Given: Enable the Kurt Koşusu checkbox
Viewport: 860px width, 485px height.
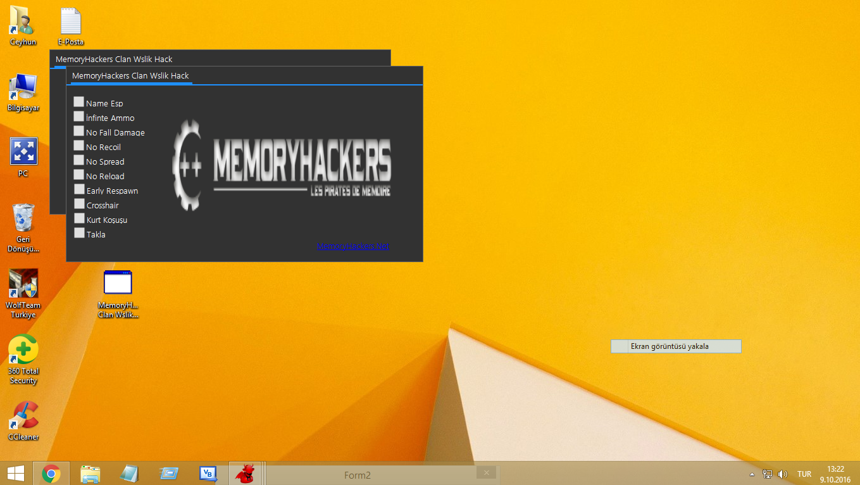Looking at the screenshot, I should [x=78, y=218].
